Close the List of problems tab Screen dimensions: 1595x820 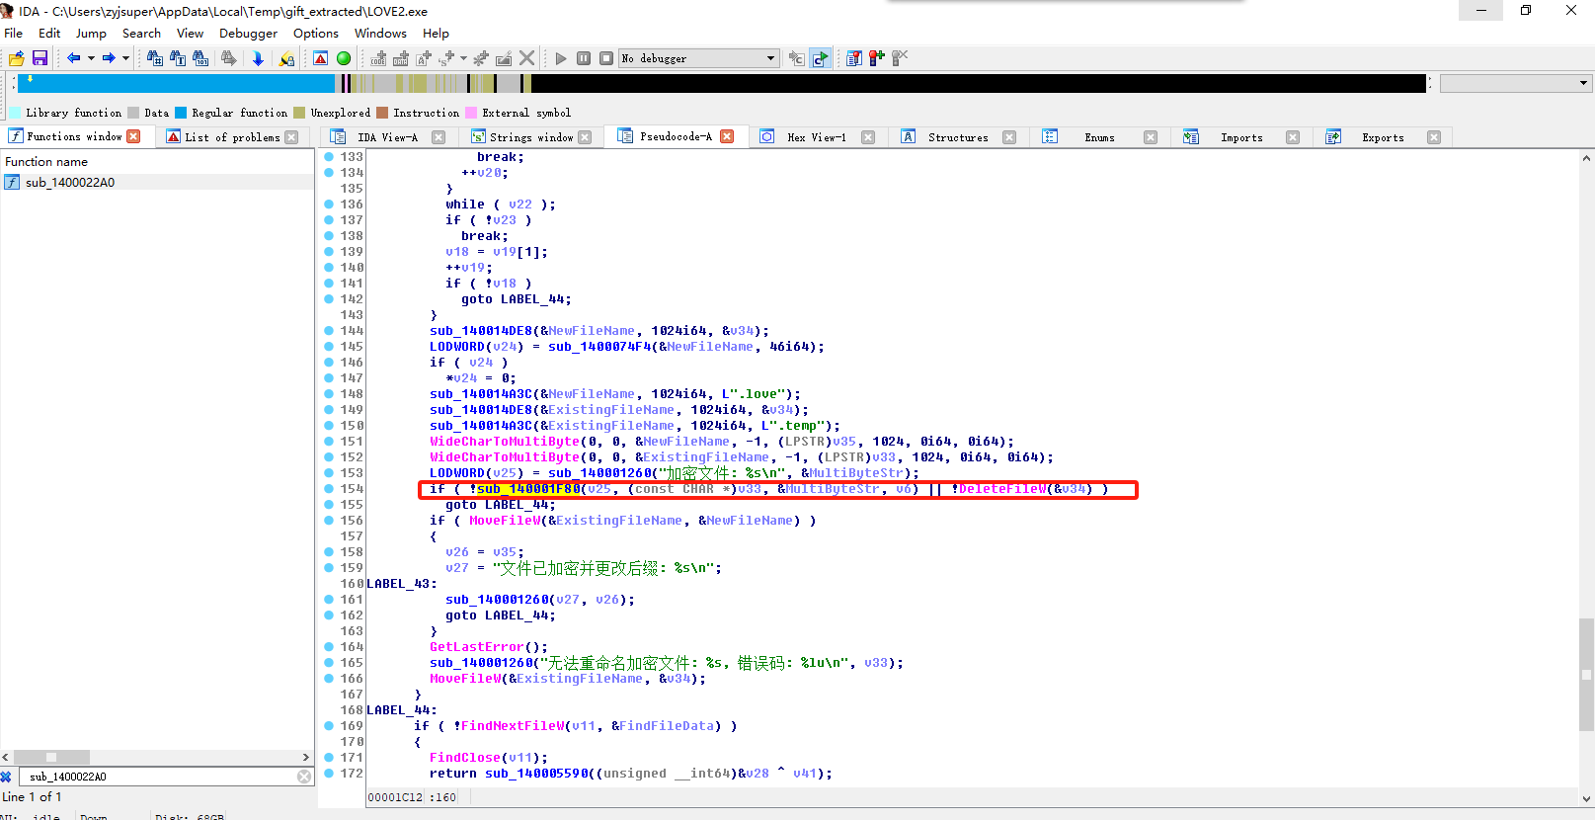(291, 137)
